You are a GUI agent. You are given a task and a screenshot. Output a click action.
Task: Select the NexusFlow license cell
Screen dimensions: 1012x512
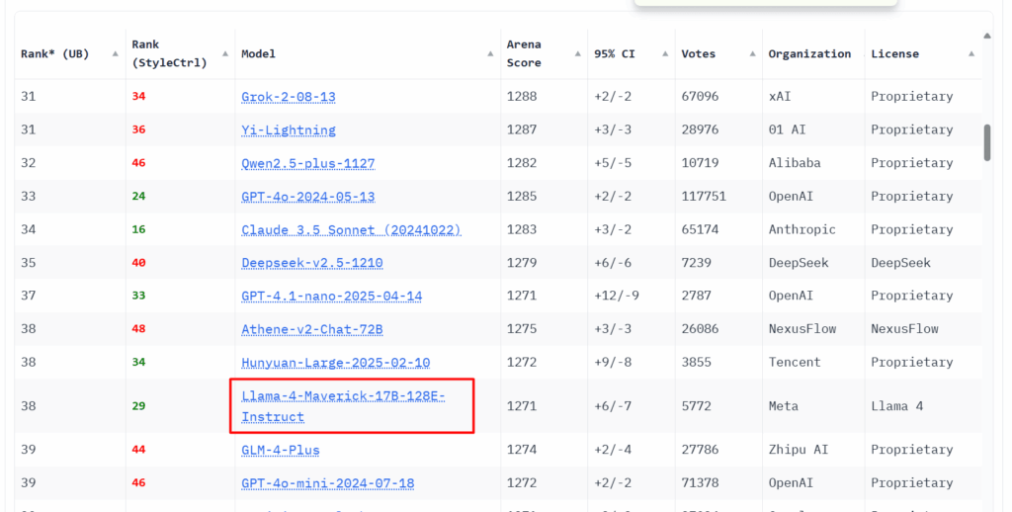click(904, 328)
